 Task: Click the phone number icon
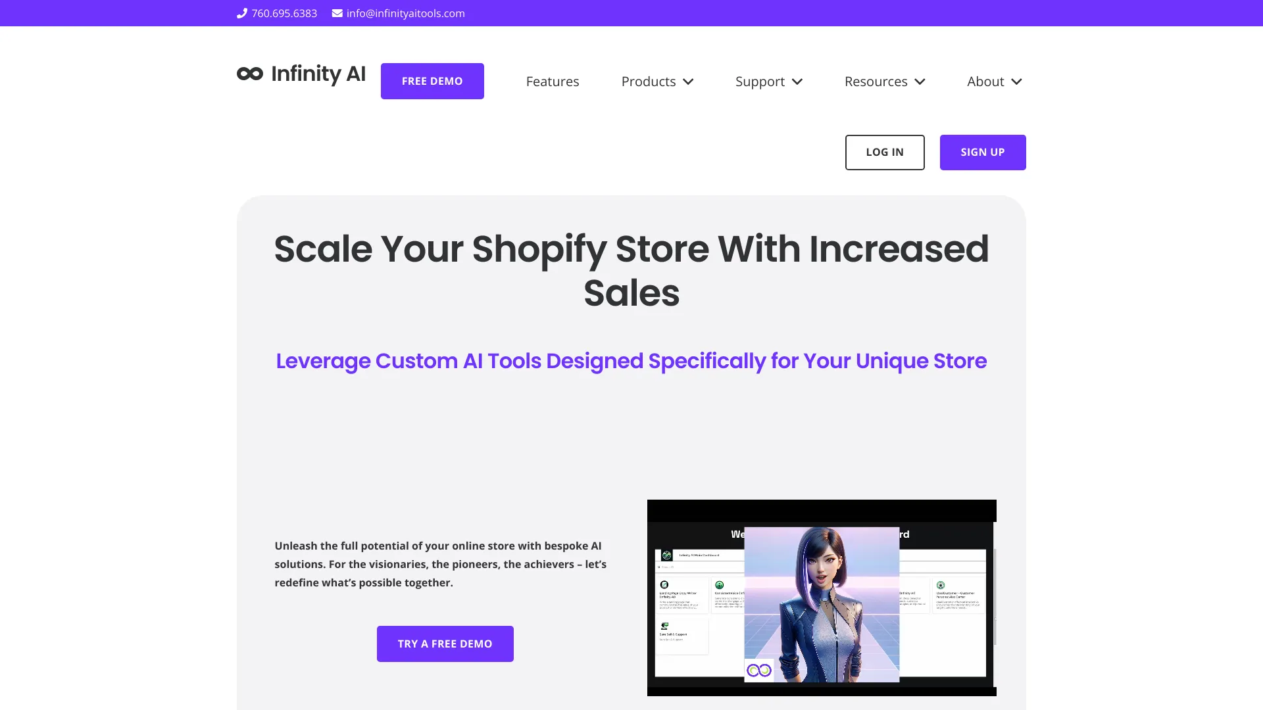[x=241, y=12]
